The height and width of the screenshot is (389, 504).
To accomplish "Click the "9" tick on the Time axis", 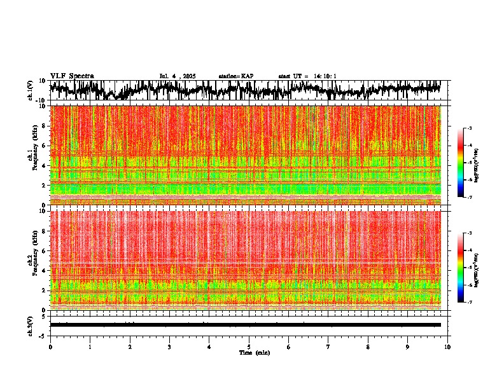I will click(407, 347).
